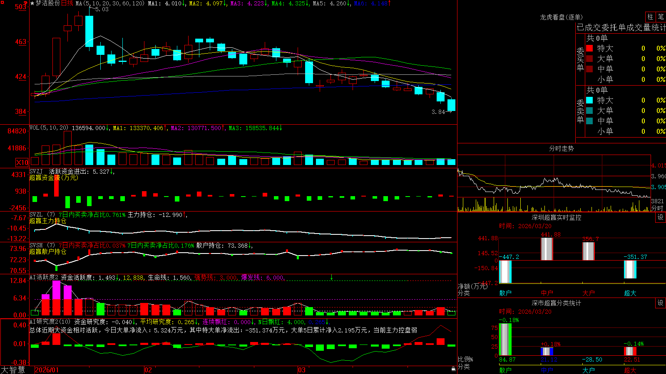
Task: Click the red question mark help icon
Action: tap(25, 4)
